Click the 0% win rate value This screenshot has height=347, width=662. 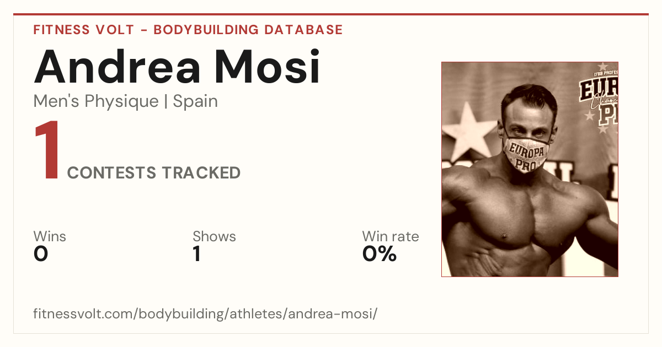coord(380,254)
